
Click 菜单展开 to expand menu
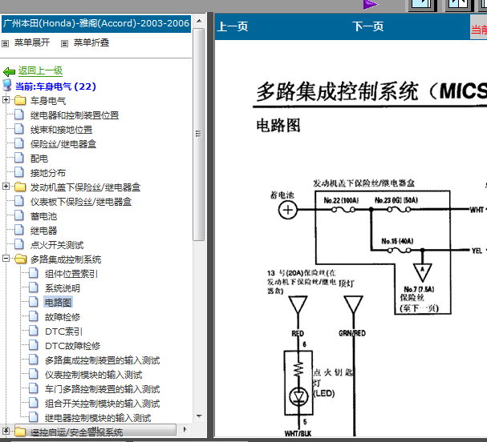pos(32,42)
